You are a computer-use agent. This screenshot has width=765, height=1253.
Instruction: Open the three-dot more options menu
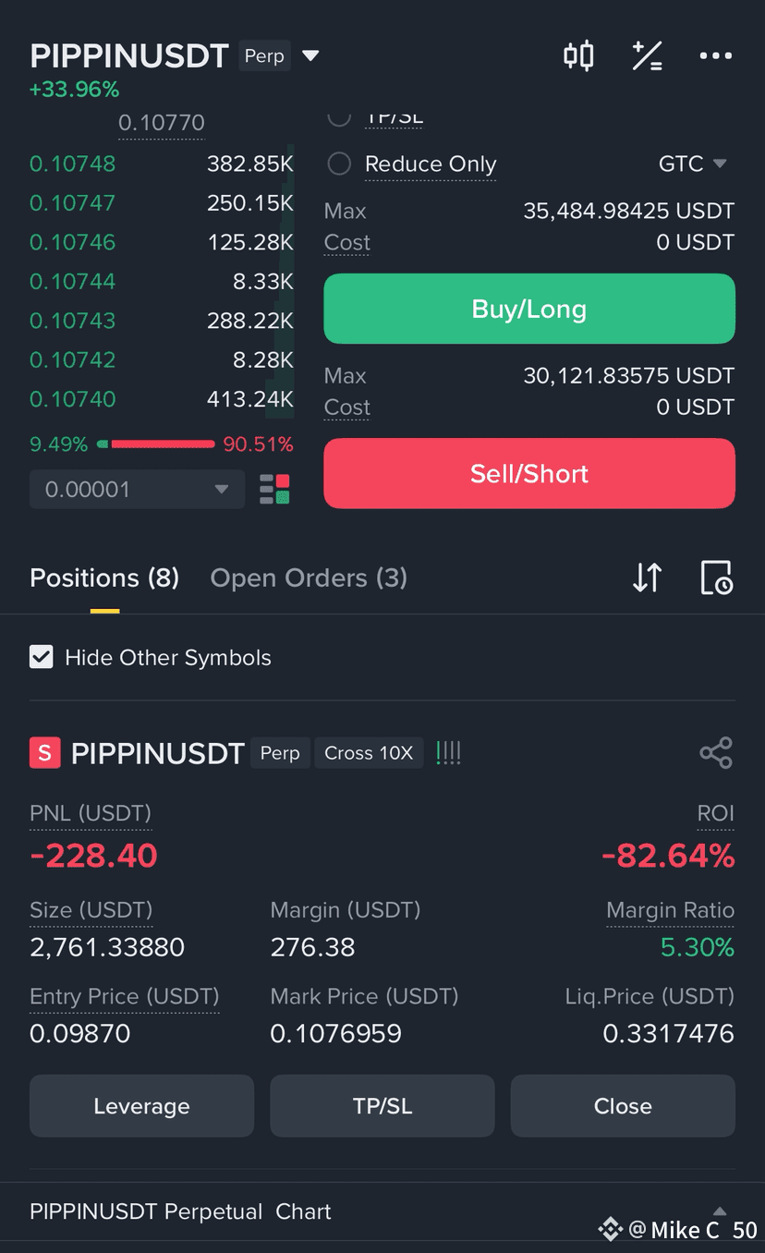pyautogui.click(x=715, y=56)
